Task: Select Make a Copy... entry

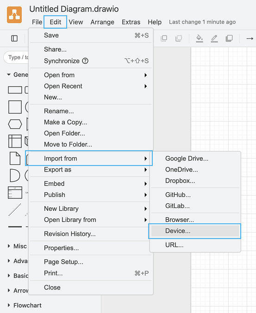Action: pos(91,123)
